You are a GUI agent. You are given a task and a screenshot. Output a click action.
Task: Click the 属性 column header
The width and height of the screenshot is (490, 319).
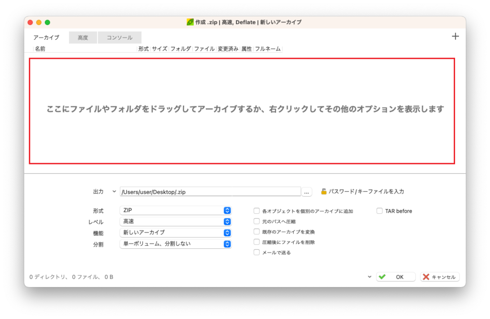tap(246, 49)
